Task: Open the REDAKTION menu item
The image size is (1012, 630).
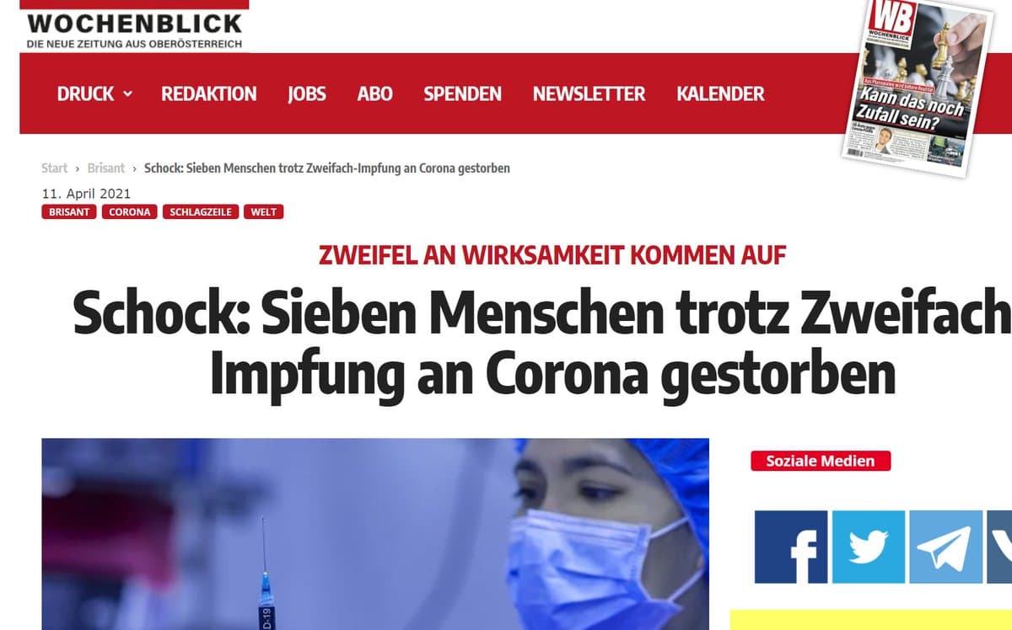Action: [209, 93]
